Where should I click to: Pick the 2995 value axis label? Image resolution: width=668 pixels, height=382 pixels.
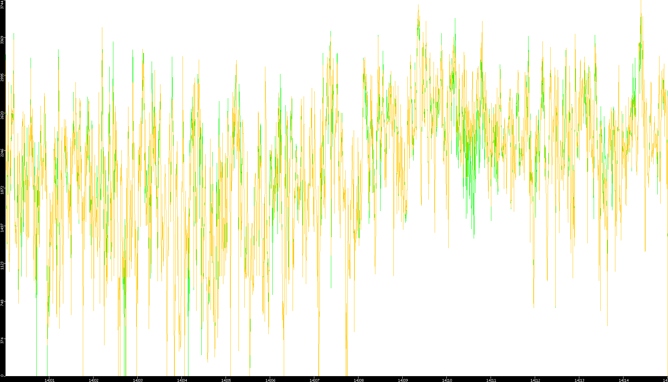(x=2, y=77)
